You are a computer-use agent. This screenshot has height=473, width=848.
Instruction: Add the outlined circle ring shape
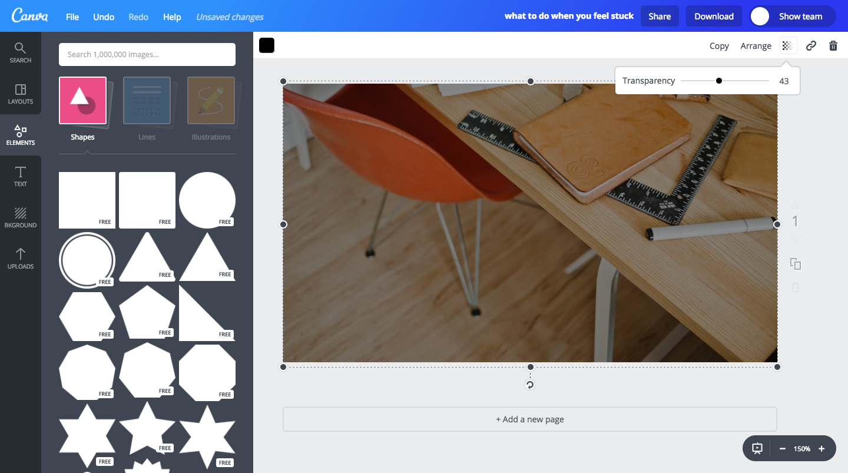87,260
